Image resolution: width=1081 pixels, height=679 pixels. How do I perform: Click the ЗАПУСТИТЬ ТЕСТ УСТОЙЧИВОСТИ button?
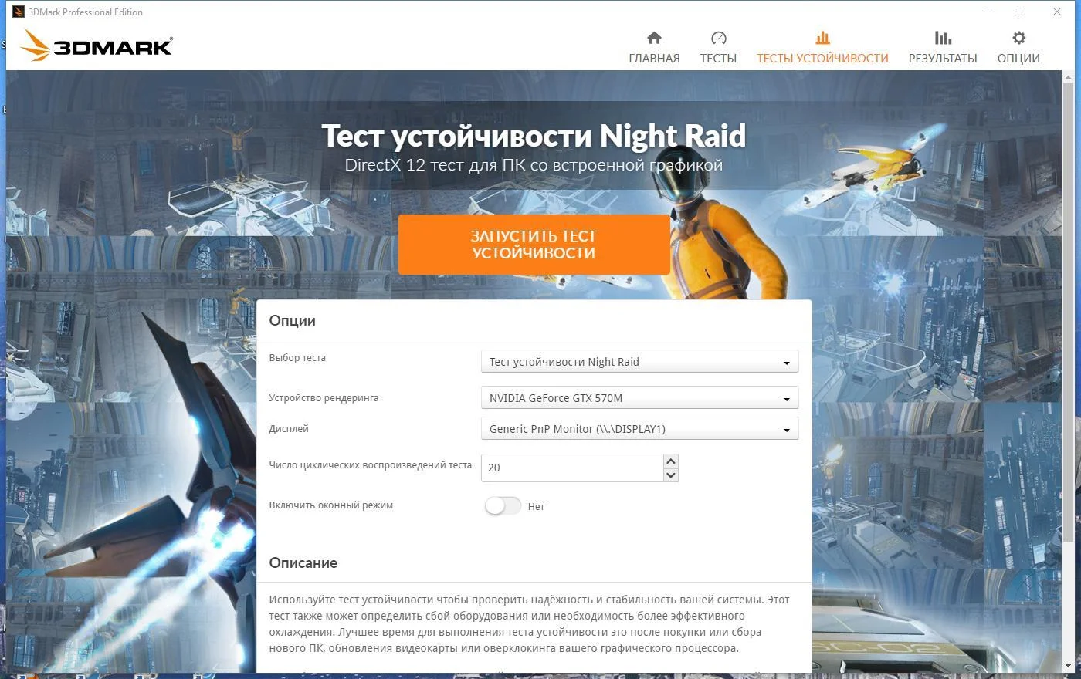click(x=534, y=245)
